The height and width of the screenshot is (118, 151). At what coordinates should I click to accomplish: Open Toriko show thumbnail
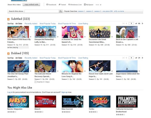pyautogui.click(x=100, y=102)
